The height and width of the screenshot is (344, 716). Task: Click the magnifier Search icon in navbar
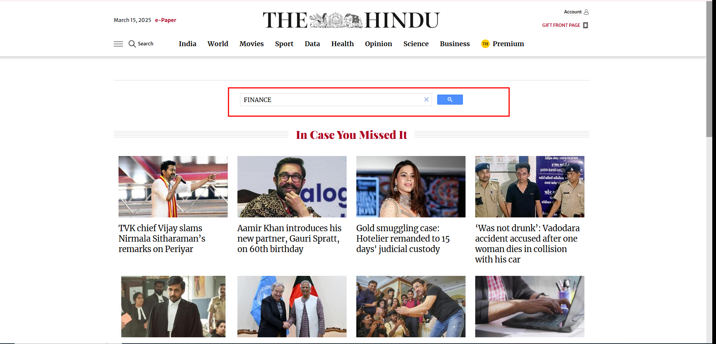tap(132, 44)
